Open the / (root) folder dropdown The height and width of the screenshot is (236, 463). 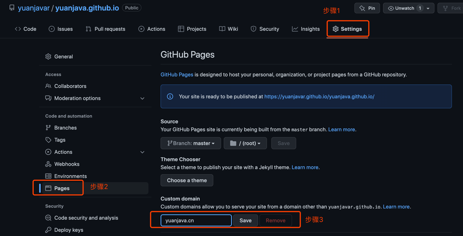tap(245, 143)
